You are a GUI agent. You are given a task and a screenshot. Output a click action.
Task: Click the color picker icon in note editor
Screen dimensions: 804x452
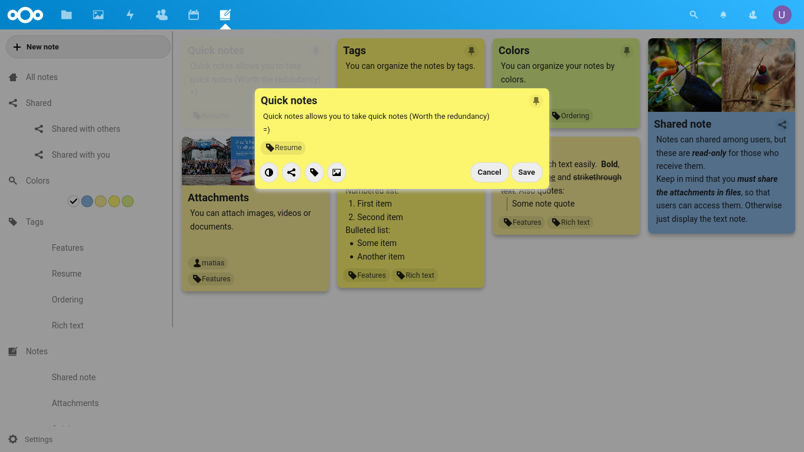269,172
